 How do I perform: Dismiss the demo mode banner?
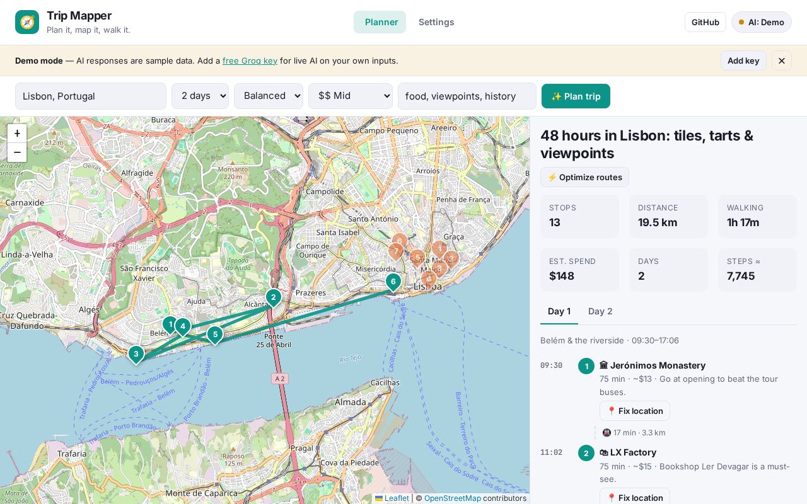coord(782,60)
